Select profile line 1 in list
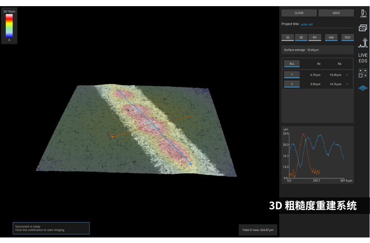 click(292, 75)
